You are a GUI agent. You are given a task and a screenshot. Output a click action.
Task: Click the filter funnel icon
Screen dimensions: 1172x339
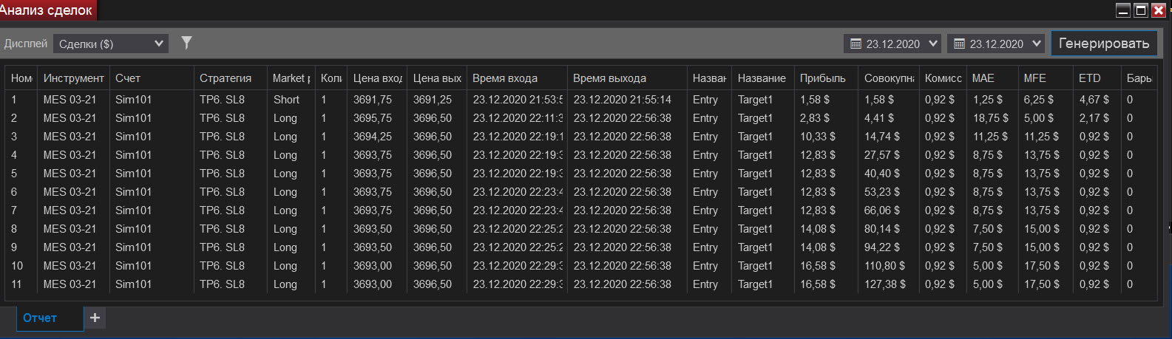pos(187,43)
